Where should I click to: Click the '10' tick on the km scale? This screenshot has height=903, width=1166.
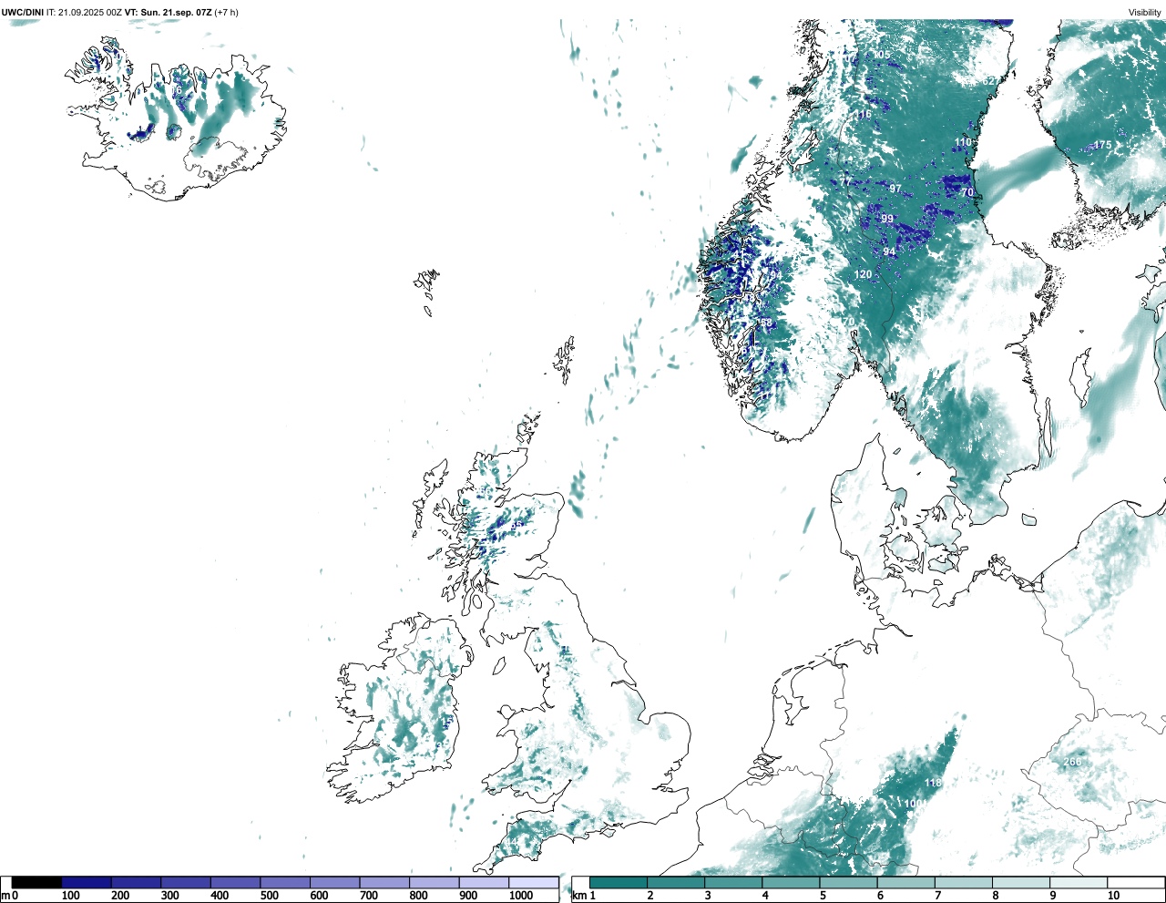point(1113,896)
